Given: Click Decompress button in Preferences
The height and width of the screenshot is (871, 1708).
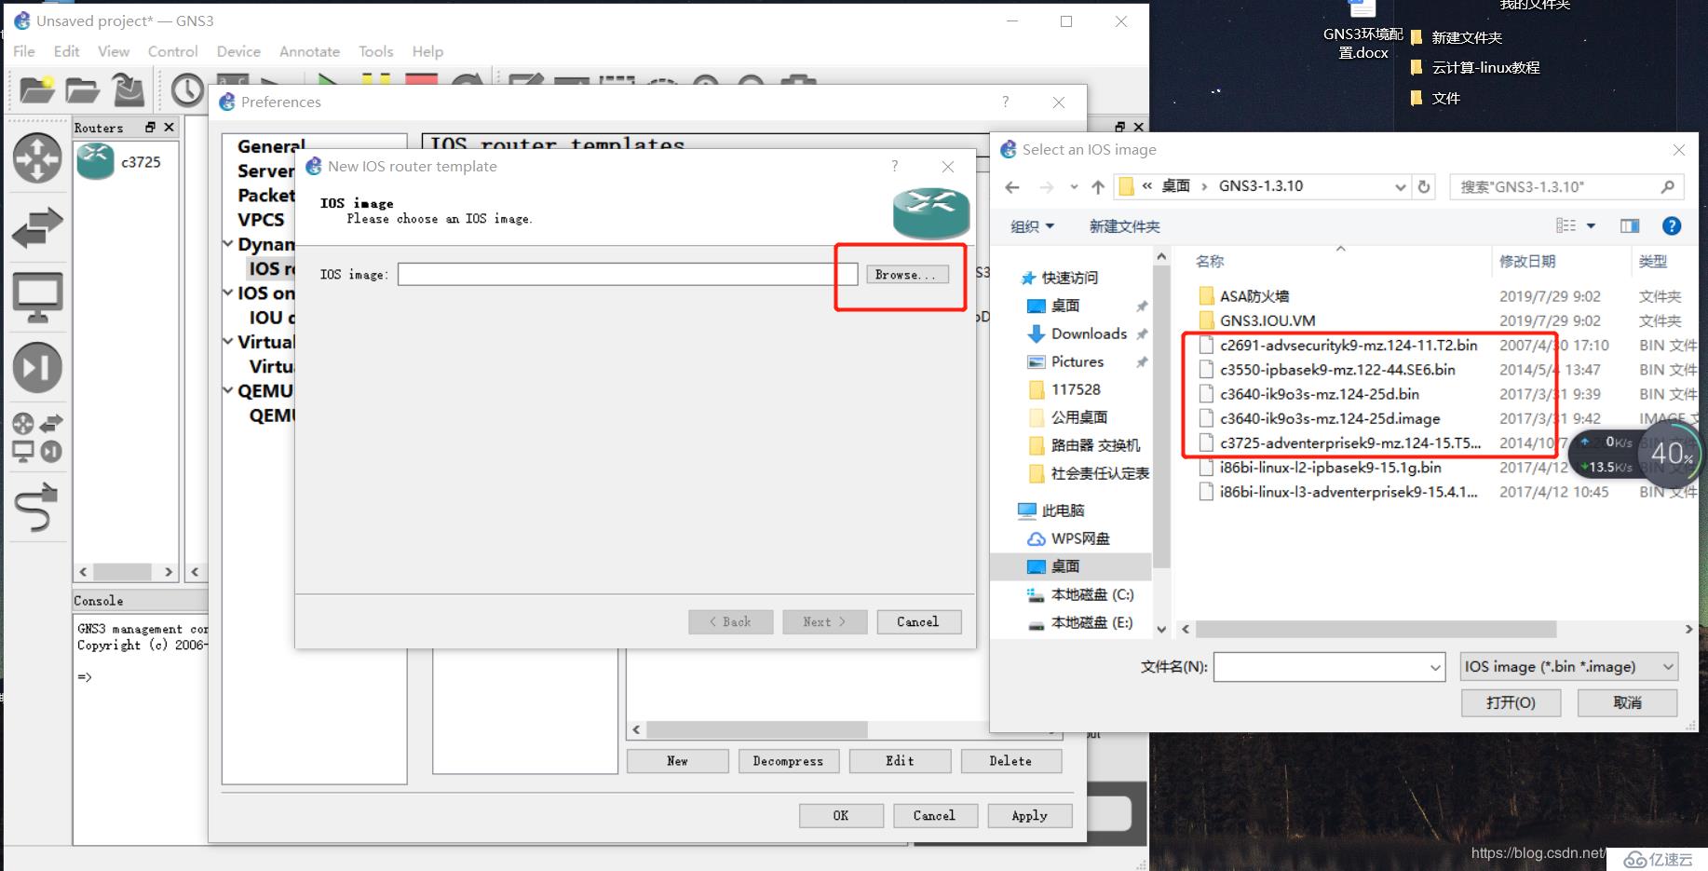Looking at the screenshot, I should point(788,761).
